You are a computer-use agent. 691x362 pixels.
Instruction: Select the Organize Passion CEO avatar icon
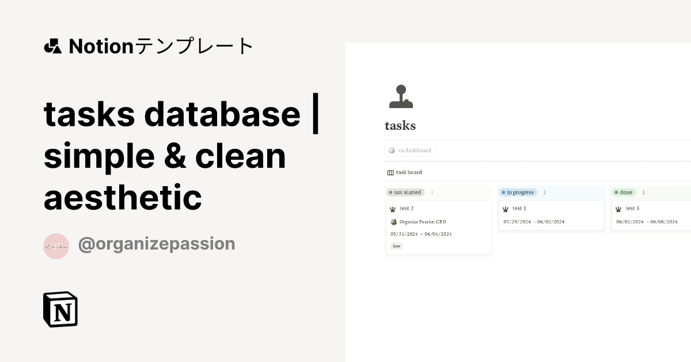point(395,222)
